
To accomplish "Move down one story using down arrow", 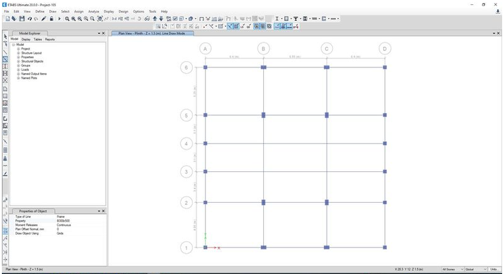I will (161, 19).
